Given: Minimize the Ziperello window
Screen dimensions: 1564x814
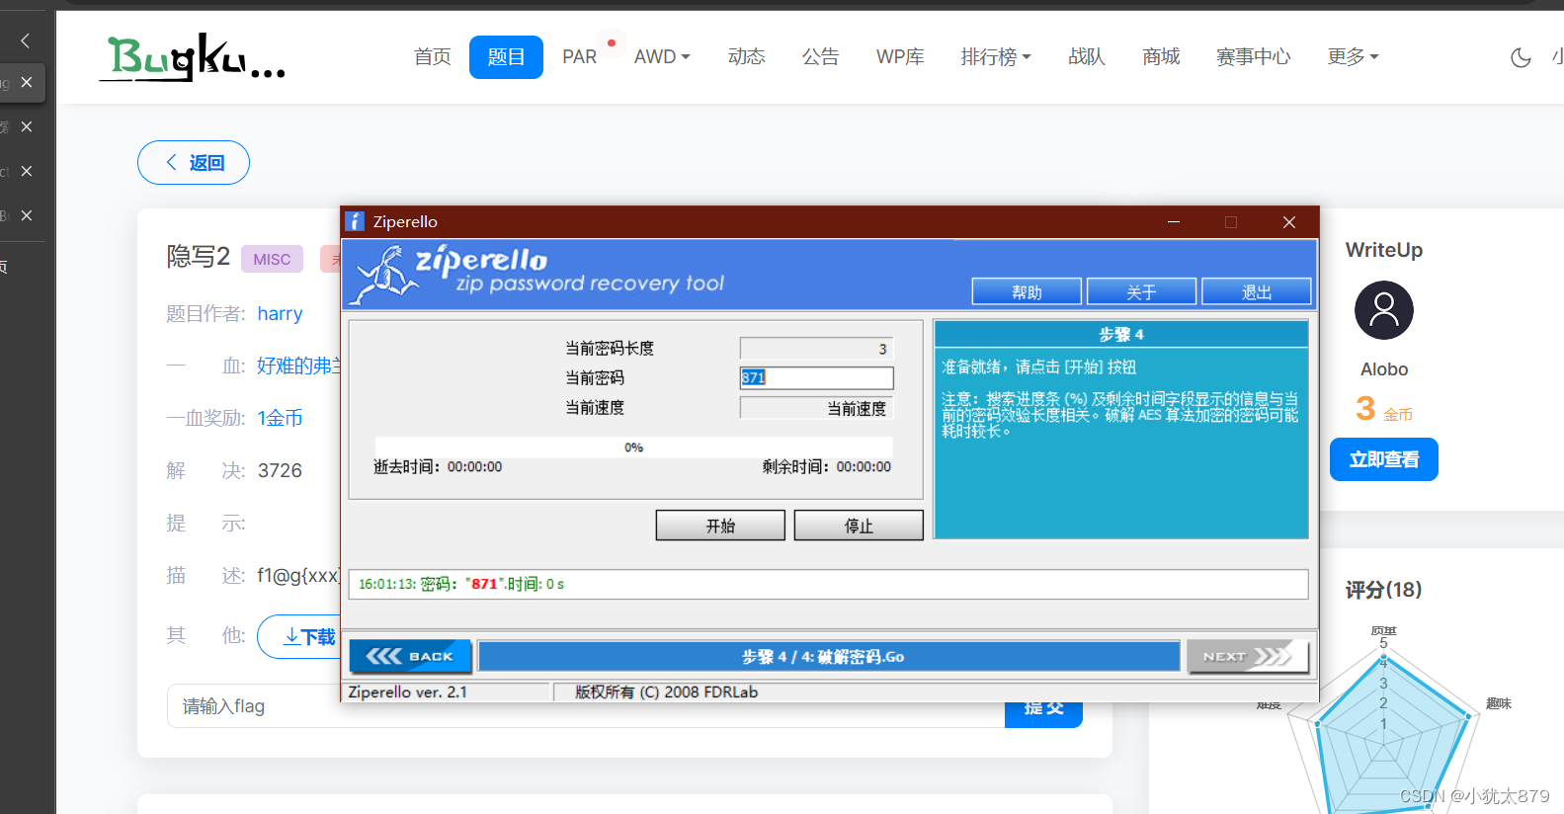Looking at the screenshot, I should click(x=1174, y=222).
